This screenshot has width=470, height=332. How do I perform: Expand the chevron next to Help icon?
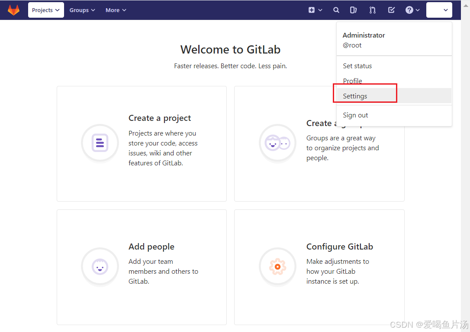[x=418, y=10]
